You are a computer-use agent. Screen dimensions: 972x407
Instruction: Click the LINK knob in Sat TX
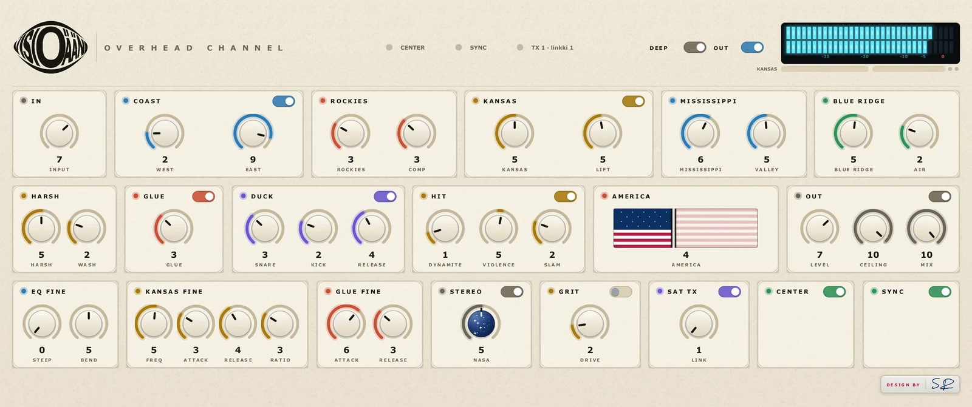point(699,323)
